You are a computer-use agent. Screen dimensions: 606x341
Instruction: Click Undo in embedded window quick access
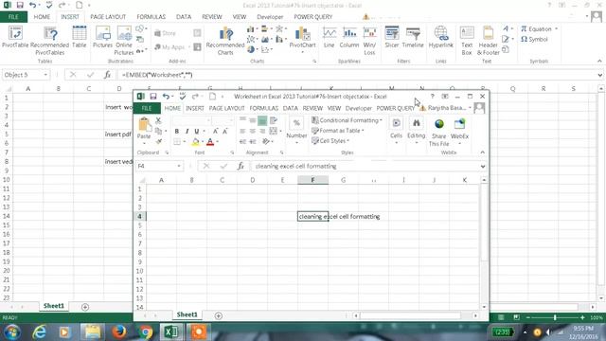(166, 97)
